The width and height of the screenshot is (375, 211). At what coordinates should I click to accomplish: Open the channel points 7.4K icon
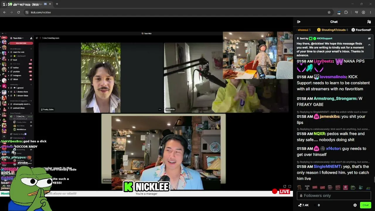coord(304,205)
